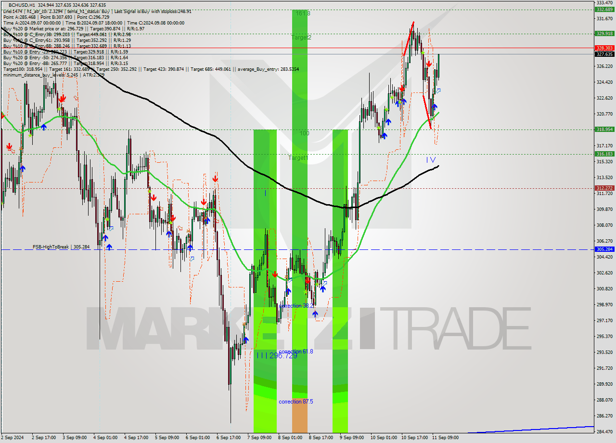Click the green 318.954 price tag
The image size is (616, 443).
pyautogui.click(x=604, y=129)
